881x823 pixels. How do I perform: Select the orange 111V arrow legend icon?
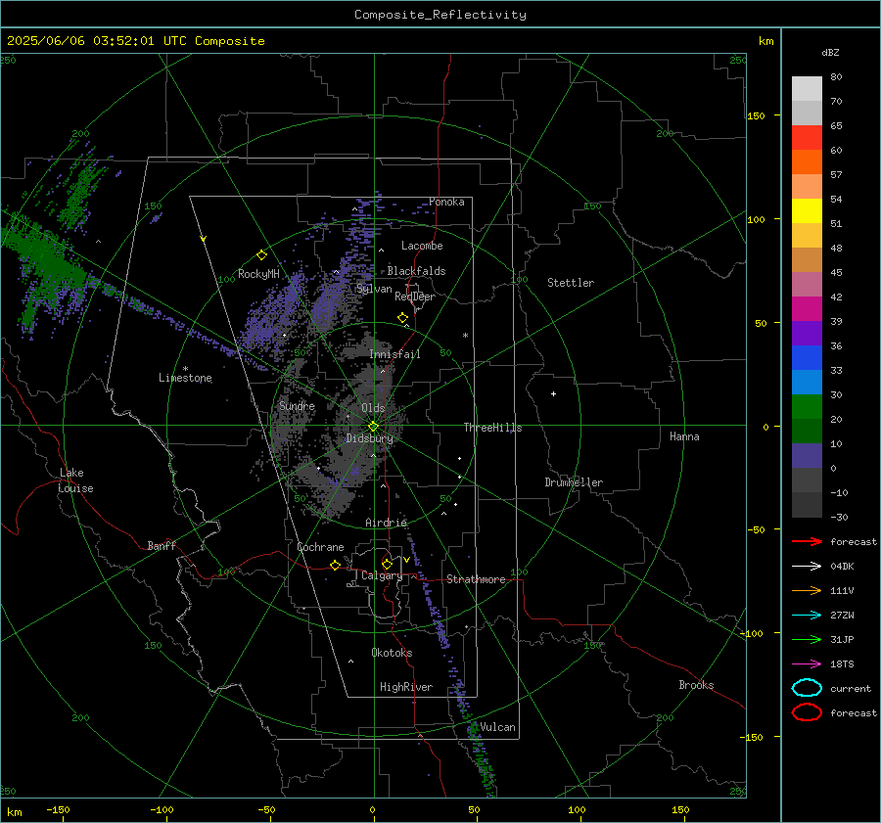(x=807, y=590)
